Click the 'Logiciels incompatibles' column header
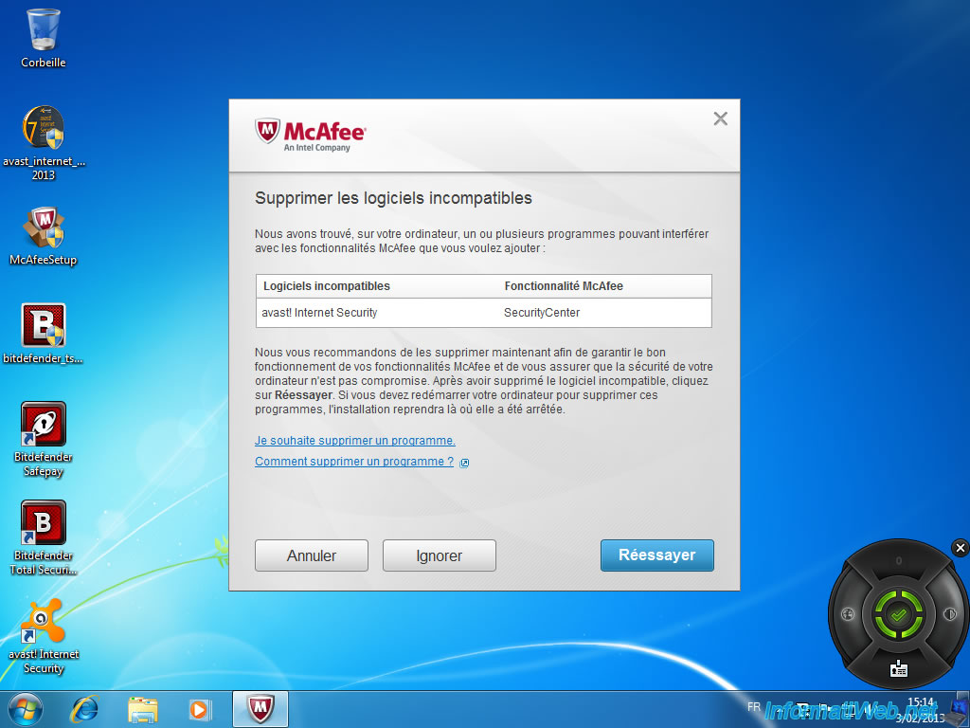Viewport: 970px width, 728px height. 327,286
